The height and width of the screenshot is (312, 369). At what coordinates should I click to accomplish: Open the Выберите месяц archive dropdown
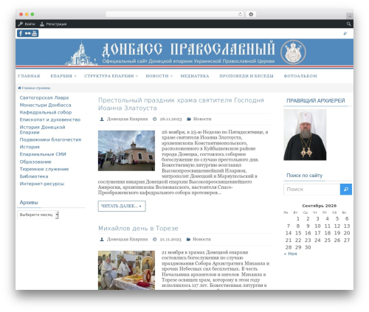[x=38, y=215]
